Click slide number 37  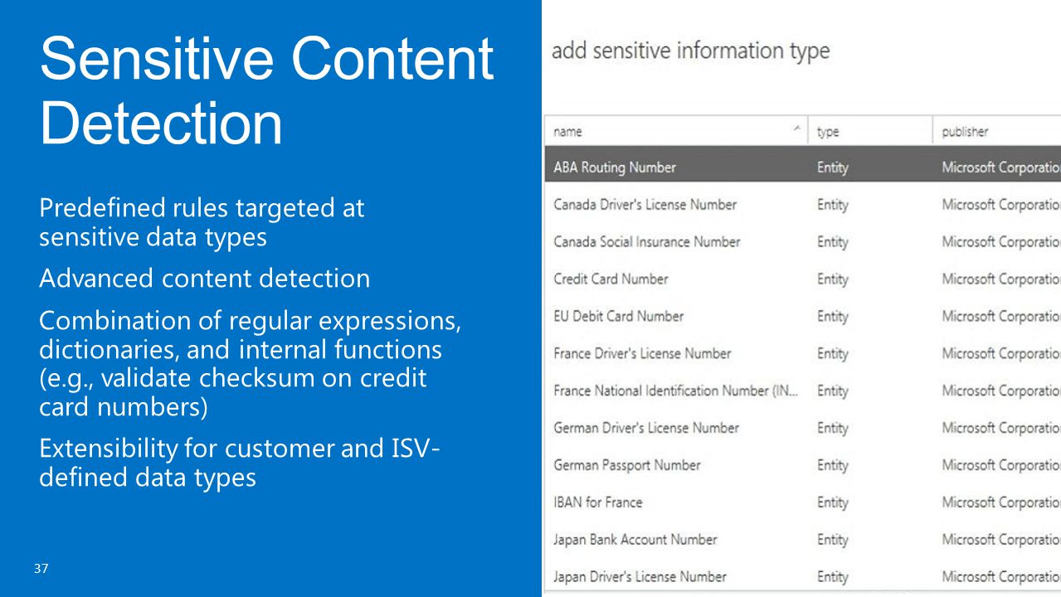[x=41, y=569]
